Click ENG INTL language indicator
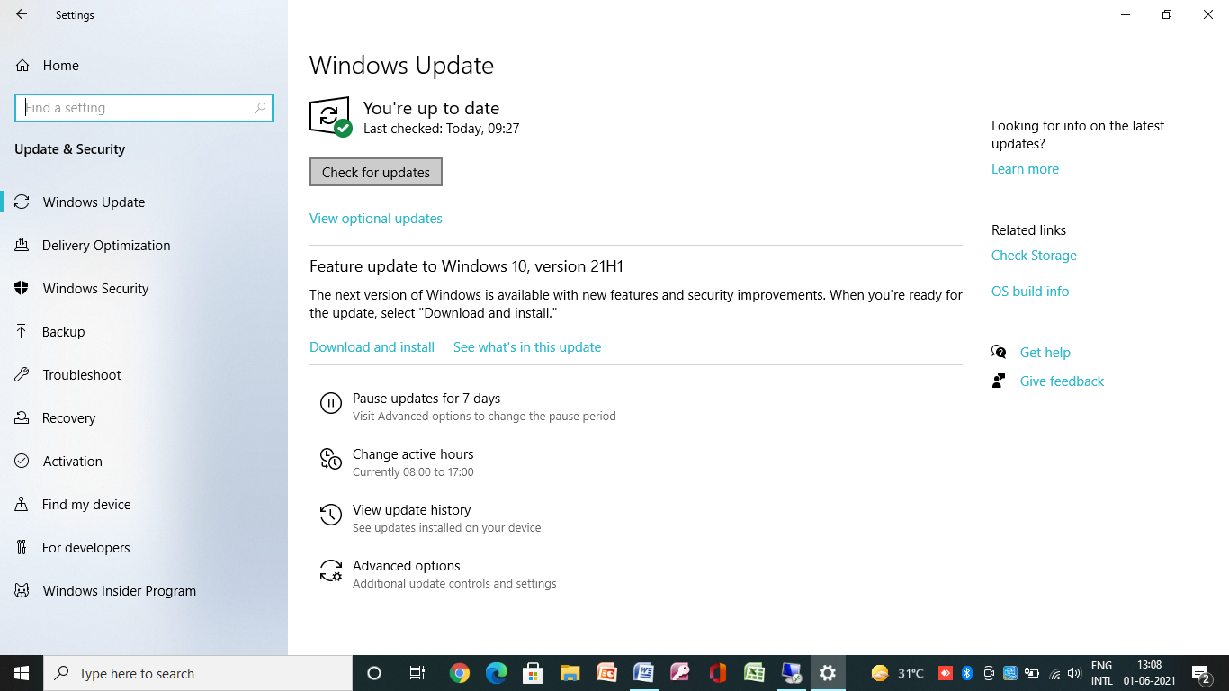 coord(1102,673)
